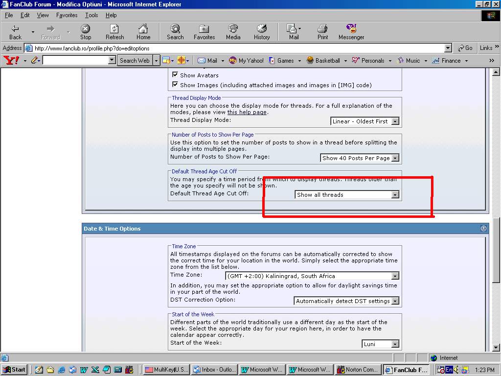Open Yahoo Finance toolbar button
This screenshot has width=501, height=376.
(x=446, y=60)
